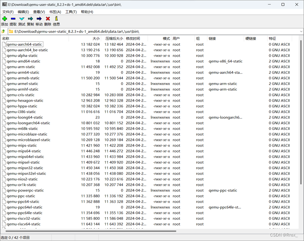Screen dimensions: 304x241
Task: Click file icon of qemu-ppc-static
Action: coord(4,196)
